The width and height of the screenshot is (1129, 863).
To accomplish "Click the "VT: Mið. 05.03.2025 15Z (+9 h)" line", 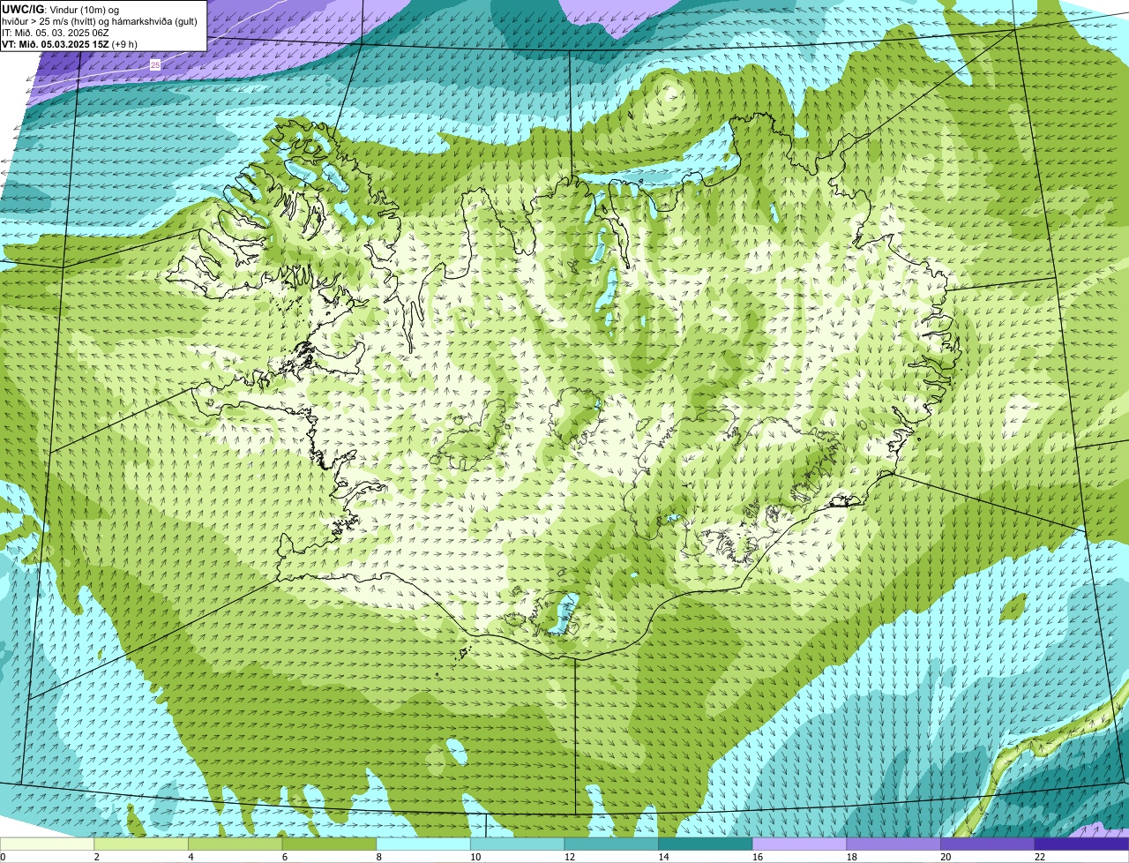I will (x=70, y=44).
